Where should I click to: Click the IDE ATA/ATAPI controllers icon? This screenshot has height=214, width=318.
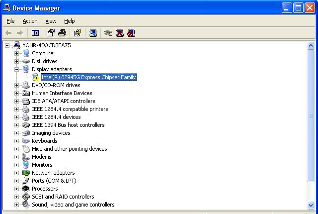(x=26, y=101)
